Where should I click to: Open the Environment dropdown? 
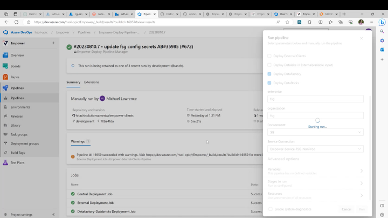315,132
